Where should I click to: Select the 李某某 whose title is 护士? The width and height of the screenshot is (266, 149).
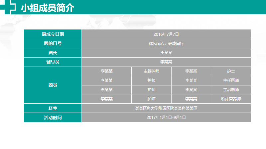pyautogui.click(x=191, y=71)
